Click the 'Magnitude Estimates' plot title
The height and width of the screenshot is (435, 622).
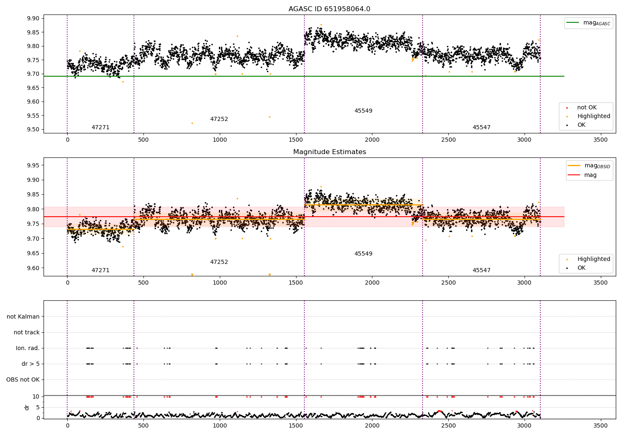coord(329,152)
